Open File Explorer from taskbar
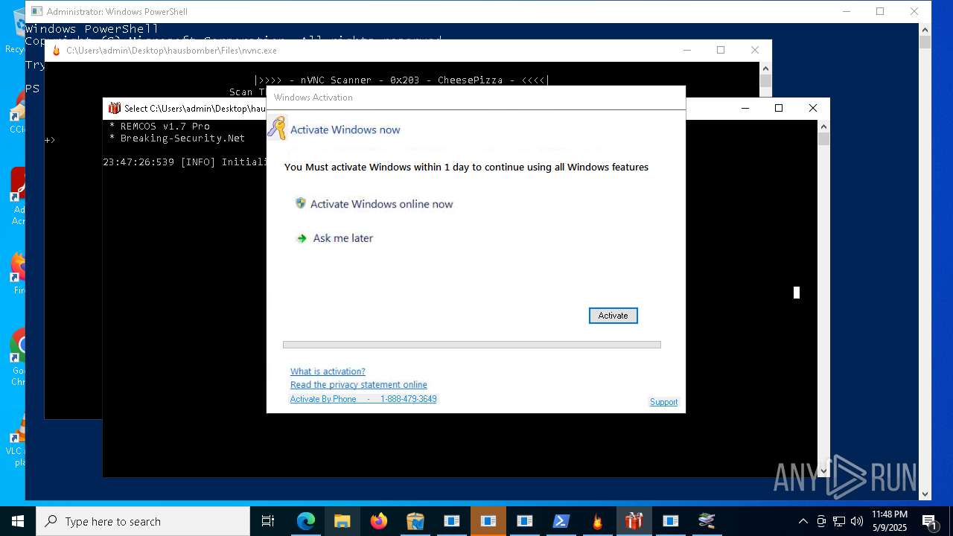953x536 pixels. (x=342, y=521)
